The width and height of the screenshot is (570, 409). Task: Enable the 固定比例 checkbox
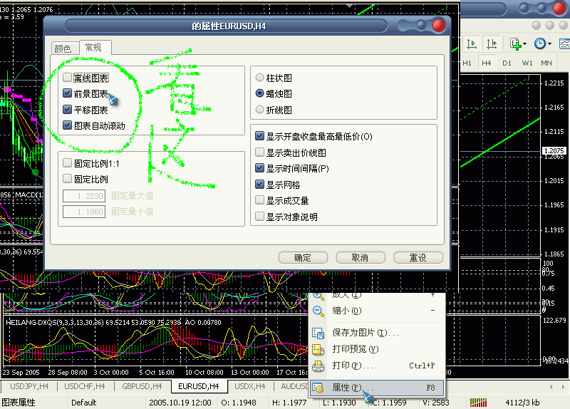point(67,179)
